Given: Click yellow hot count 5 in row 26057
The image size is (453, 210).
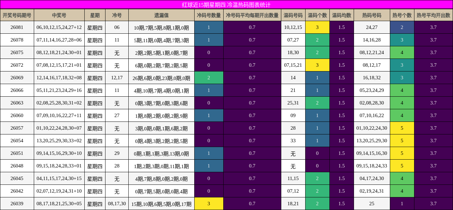Looking at the screenshot, I should pyautogui.click(x=402, y=128).
